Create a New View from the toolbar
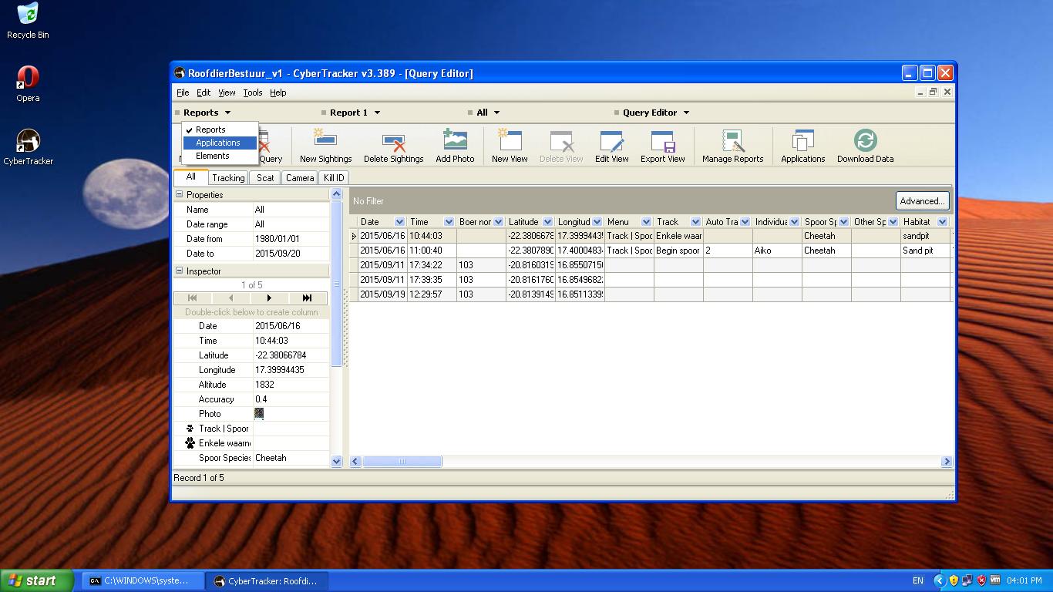 click(x=510, y=146)
